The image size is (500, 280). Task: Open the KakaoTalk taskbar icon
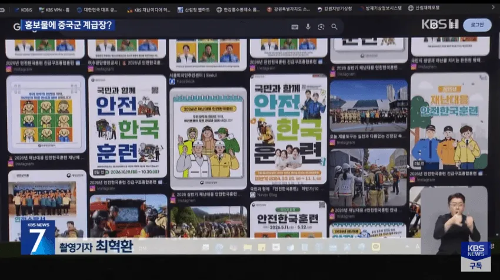pos(376,247)
